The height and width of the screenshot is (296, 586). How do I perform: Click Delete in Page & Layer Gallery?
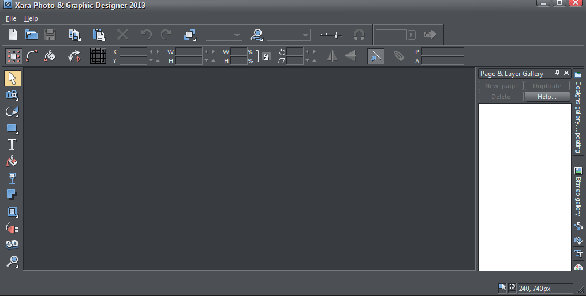pos(501,97)
